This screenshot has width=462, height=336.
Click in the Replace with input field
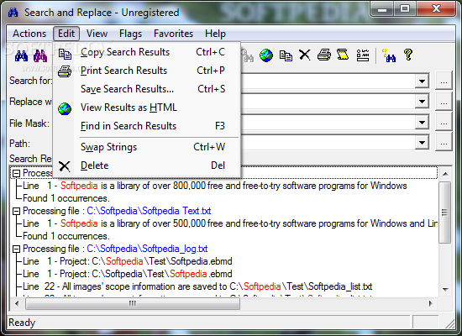click(x=328, y=102)
